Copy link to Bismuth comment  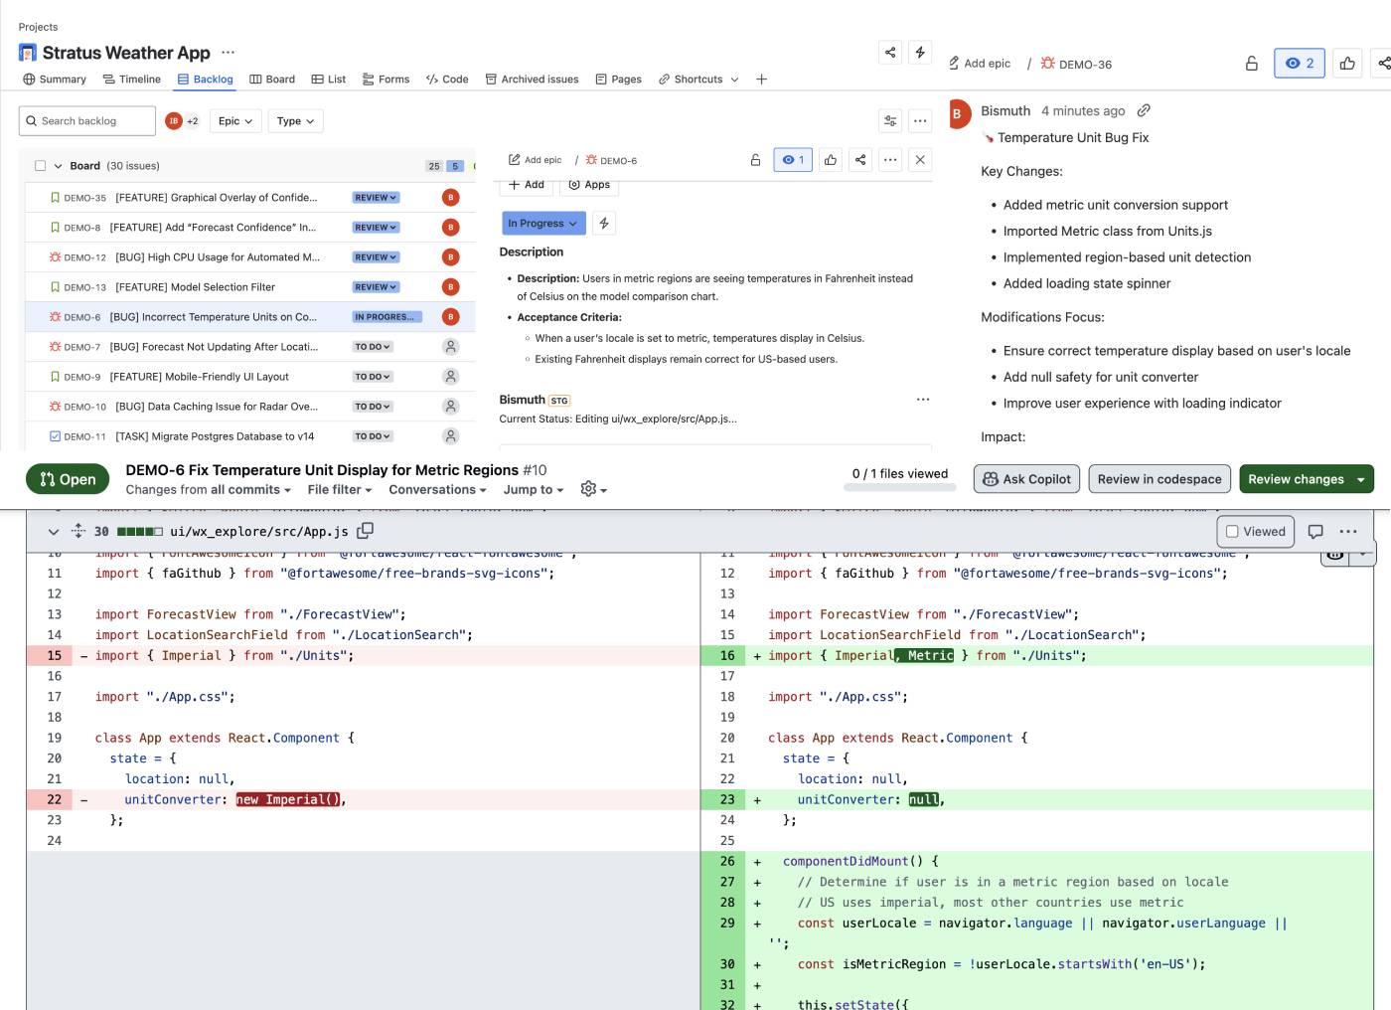(1144, 110)
